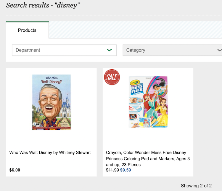The height and width of the screenshot is (191, 222).
Task: Click the Category label text
Action: tap(136, 50)
